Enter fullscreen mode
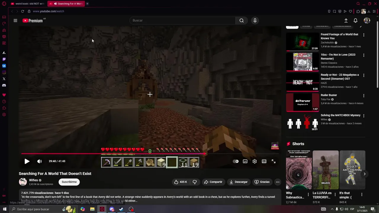Image resolution: width=379 pixels, height=213 pixels. [x=274, y=161]
